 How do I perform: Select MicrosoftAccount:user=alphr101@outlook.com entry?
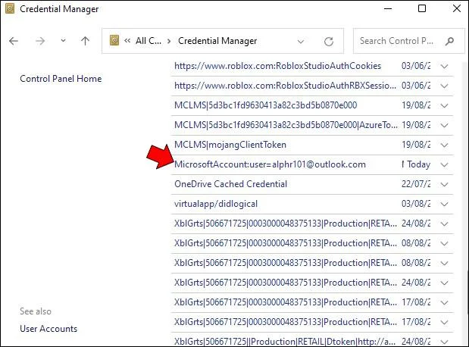[x=270, y=164]
